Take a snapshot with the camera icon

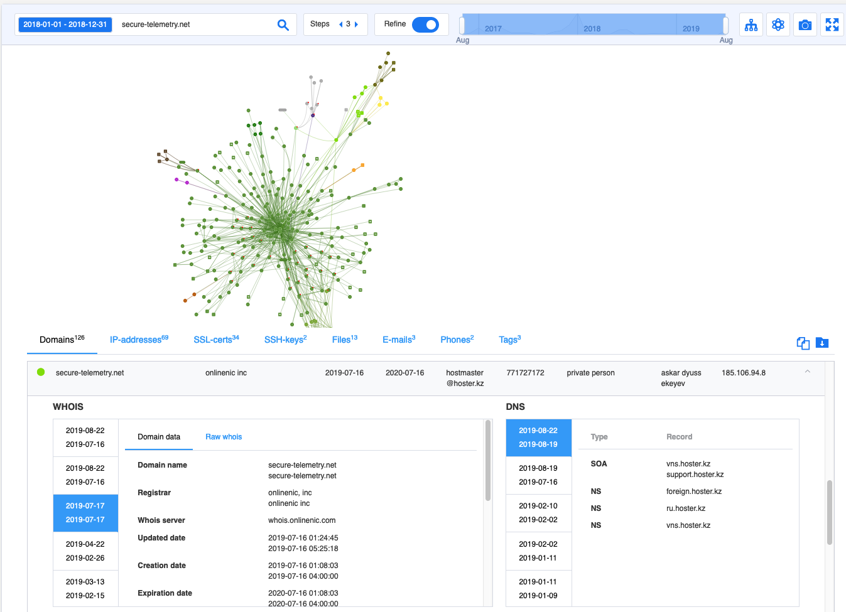[x=805, y=24]
